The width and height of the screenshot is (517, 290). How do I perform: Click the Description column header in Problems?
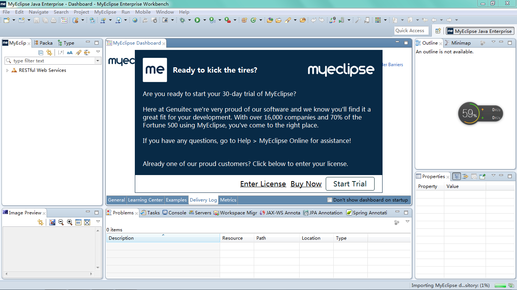pos(163,238)
